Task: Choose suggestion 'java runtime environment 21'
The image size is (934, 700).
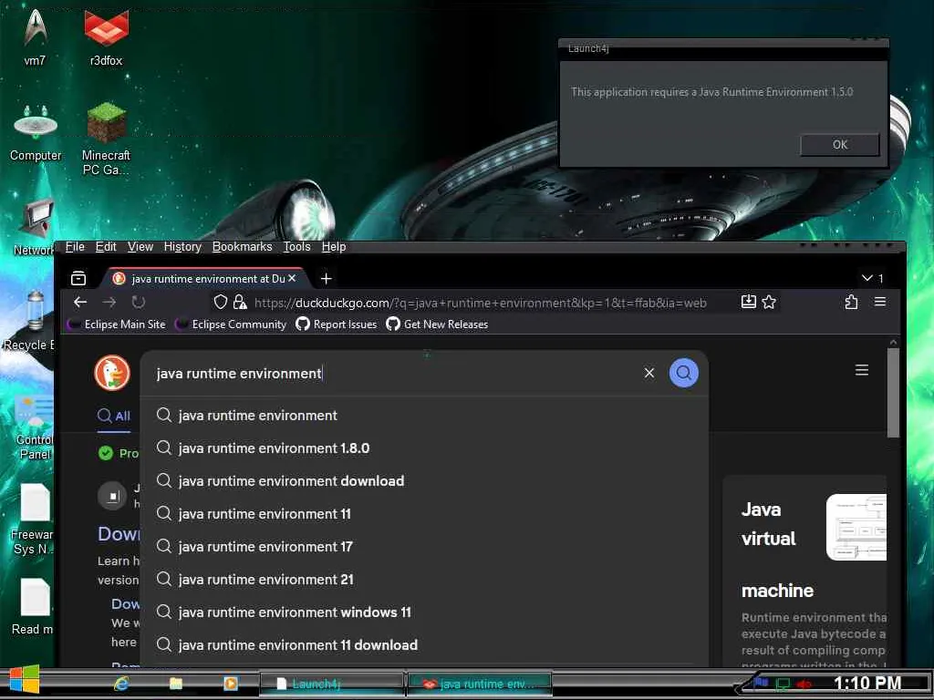Action: (424, 579)
